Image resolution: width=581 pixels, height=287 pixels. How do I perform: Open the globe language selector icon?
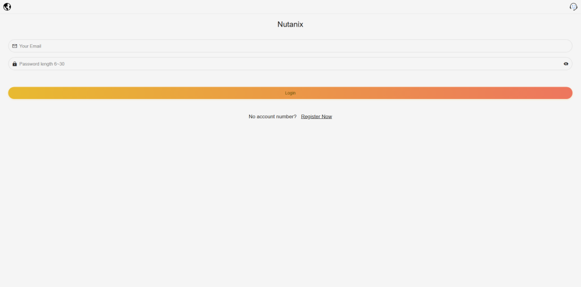[7, 7]
